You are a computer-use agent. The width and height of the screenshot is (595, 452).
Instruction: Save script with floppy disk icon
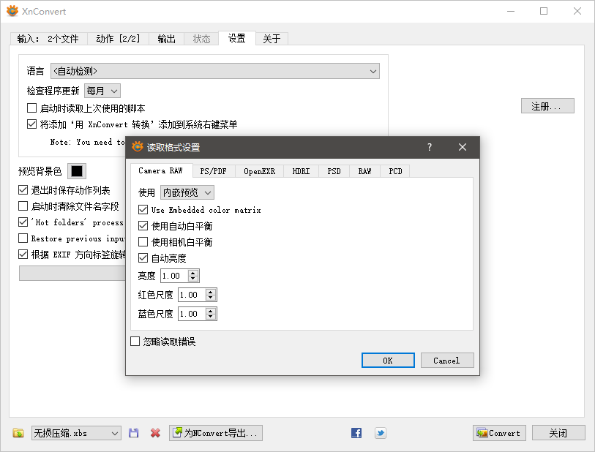133,433
